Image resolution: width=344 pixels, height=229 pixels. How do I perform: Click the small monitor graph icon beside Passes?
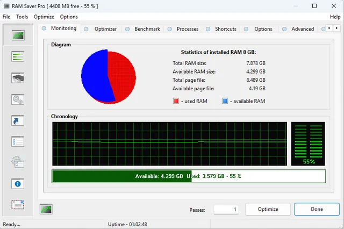tap(46, 209)
